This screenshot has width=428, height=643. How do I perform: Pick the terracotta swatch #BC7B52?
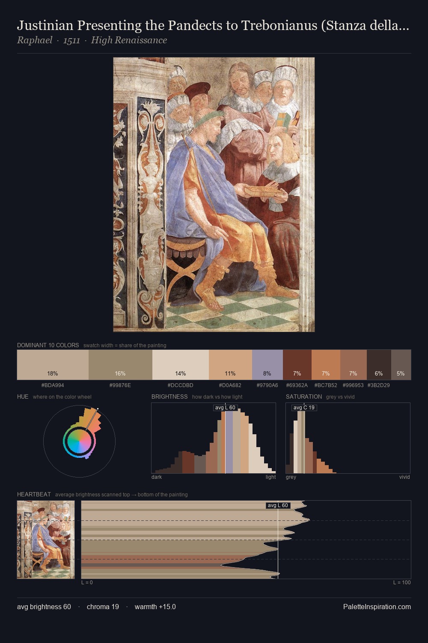(x=326, y=365)
